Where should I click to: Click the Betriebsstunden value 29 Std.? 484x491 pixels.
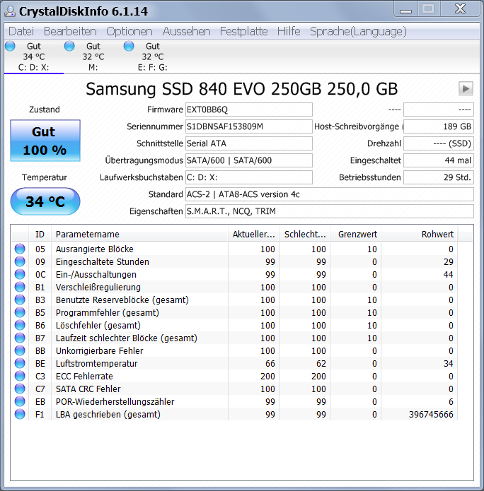coord(439,177)
